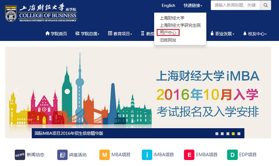279x166 pixels.
Task: Show next banner slide arrow
Action: 259,91
